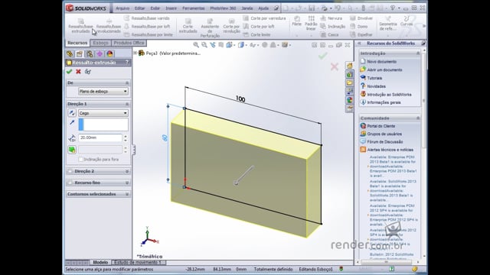This screenshot has width=490, height=275.
Task: Click the Abrir um documento link
Action: pyautogui.click(x=384, y=70)
